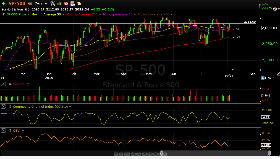280x159 pixels.
Task: Click the reorder arrows next to OBV
Action: click(x=10, y=131)
